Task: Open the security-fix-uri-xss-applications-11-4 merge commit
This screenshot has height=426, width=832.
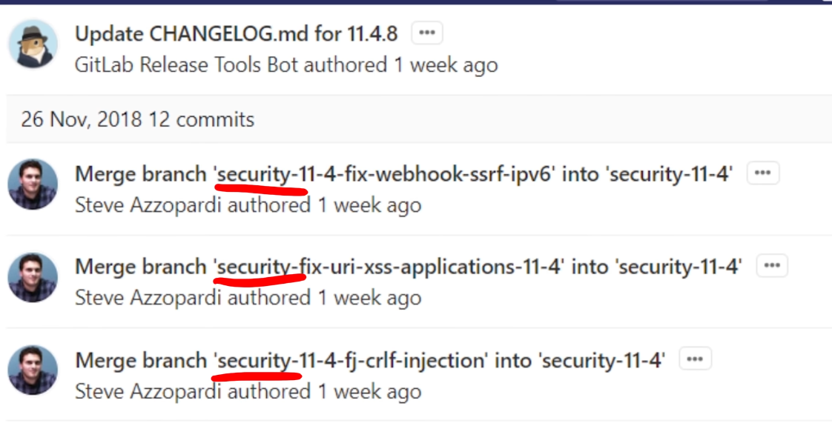Action: click(x=409, y=267)
